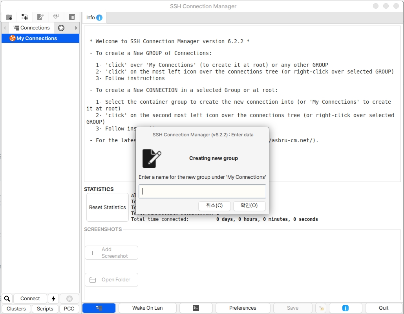Screen dimensions: 404x314
Task: Click the add new group folder icon
Action: 9,17
